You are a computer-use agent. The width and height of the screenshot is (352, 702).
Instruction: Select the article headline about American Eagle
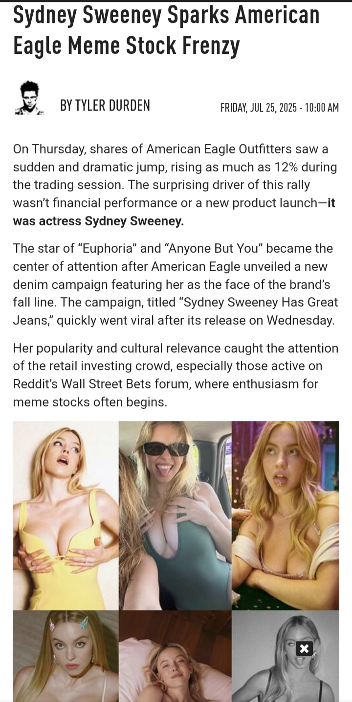[x=166, y=30]
